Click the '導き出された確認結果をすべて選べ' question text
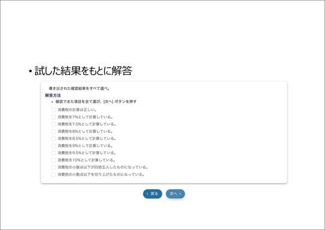325x230 pixels. pos(79,89)
